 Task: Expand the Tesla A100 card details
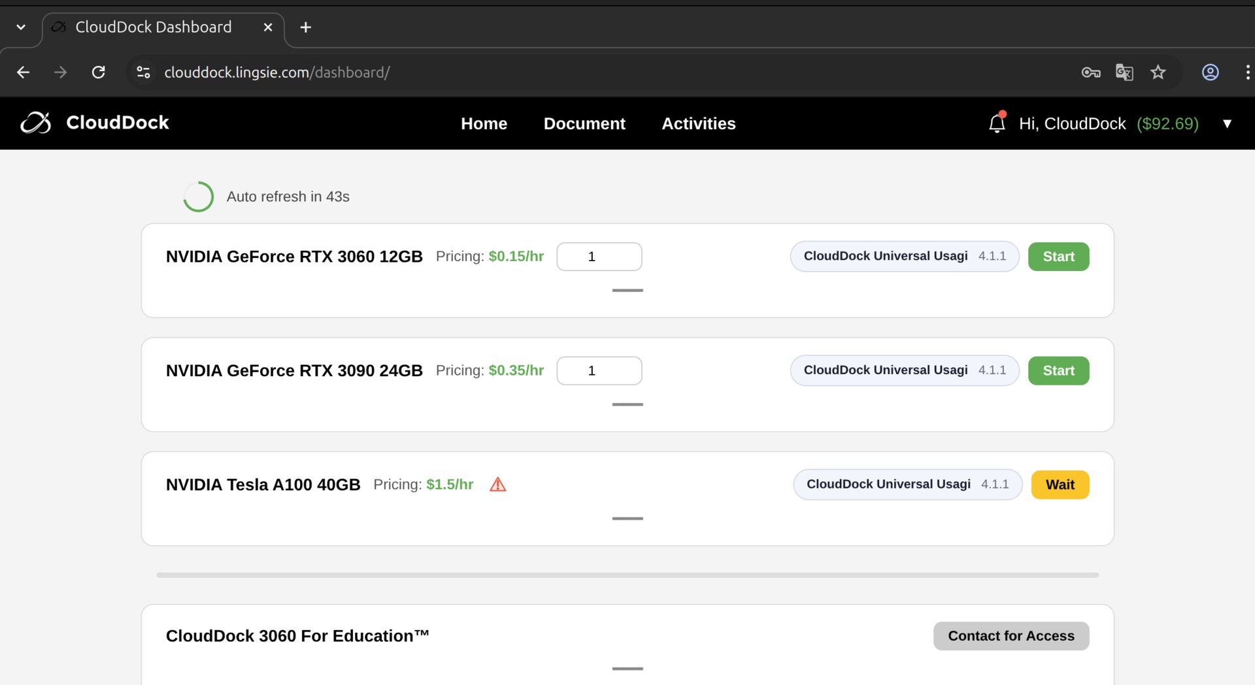(x=627, y=518)
